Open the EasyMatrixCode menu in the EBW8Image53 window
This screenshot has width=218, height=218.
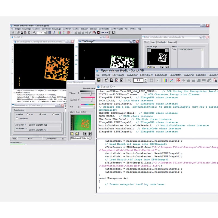click(x=117, y=29)
